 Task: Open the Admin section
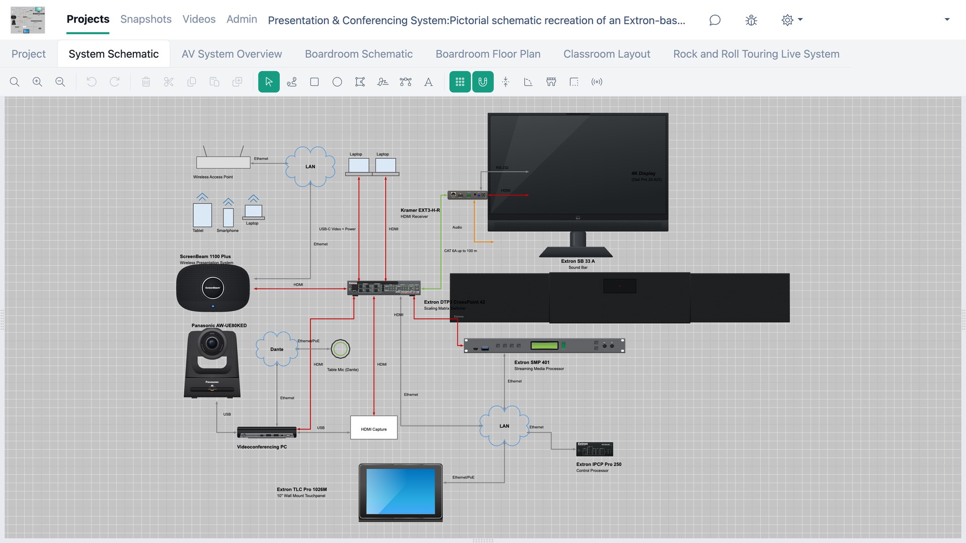[242, 19]
